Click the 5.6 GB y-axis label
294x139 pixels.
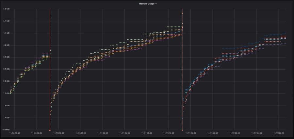[x=6, y=9]
